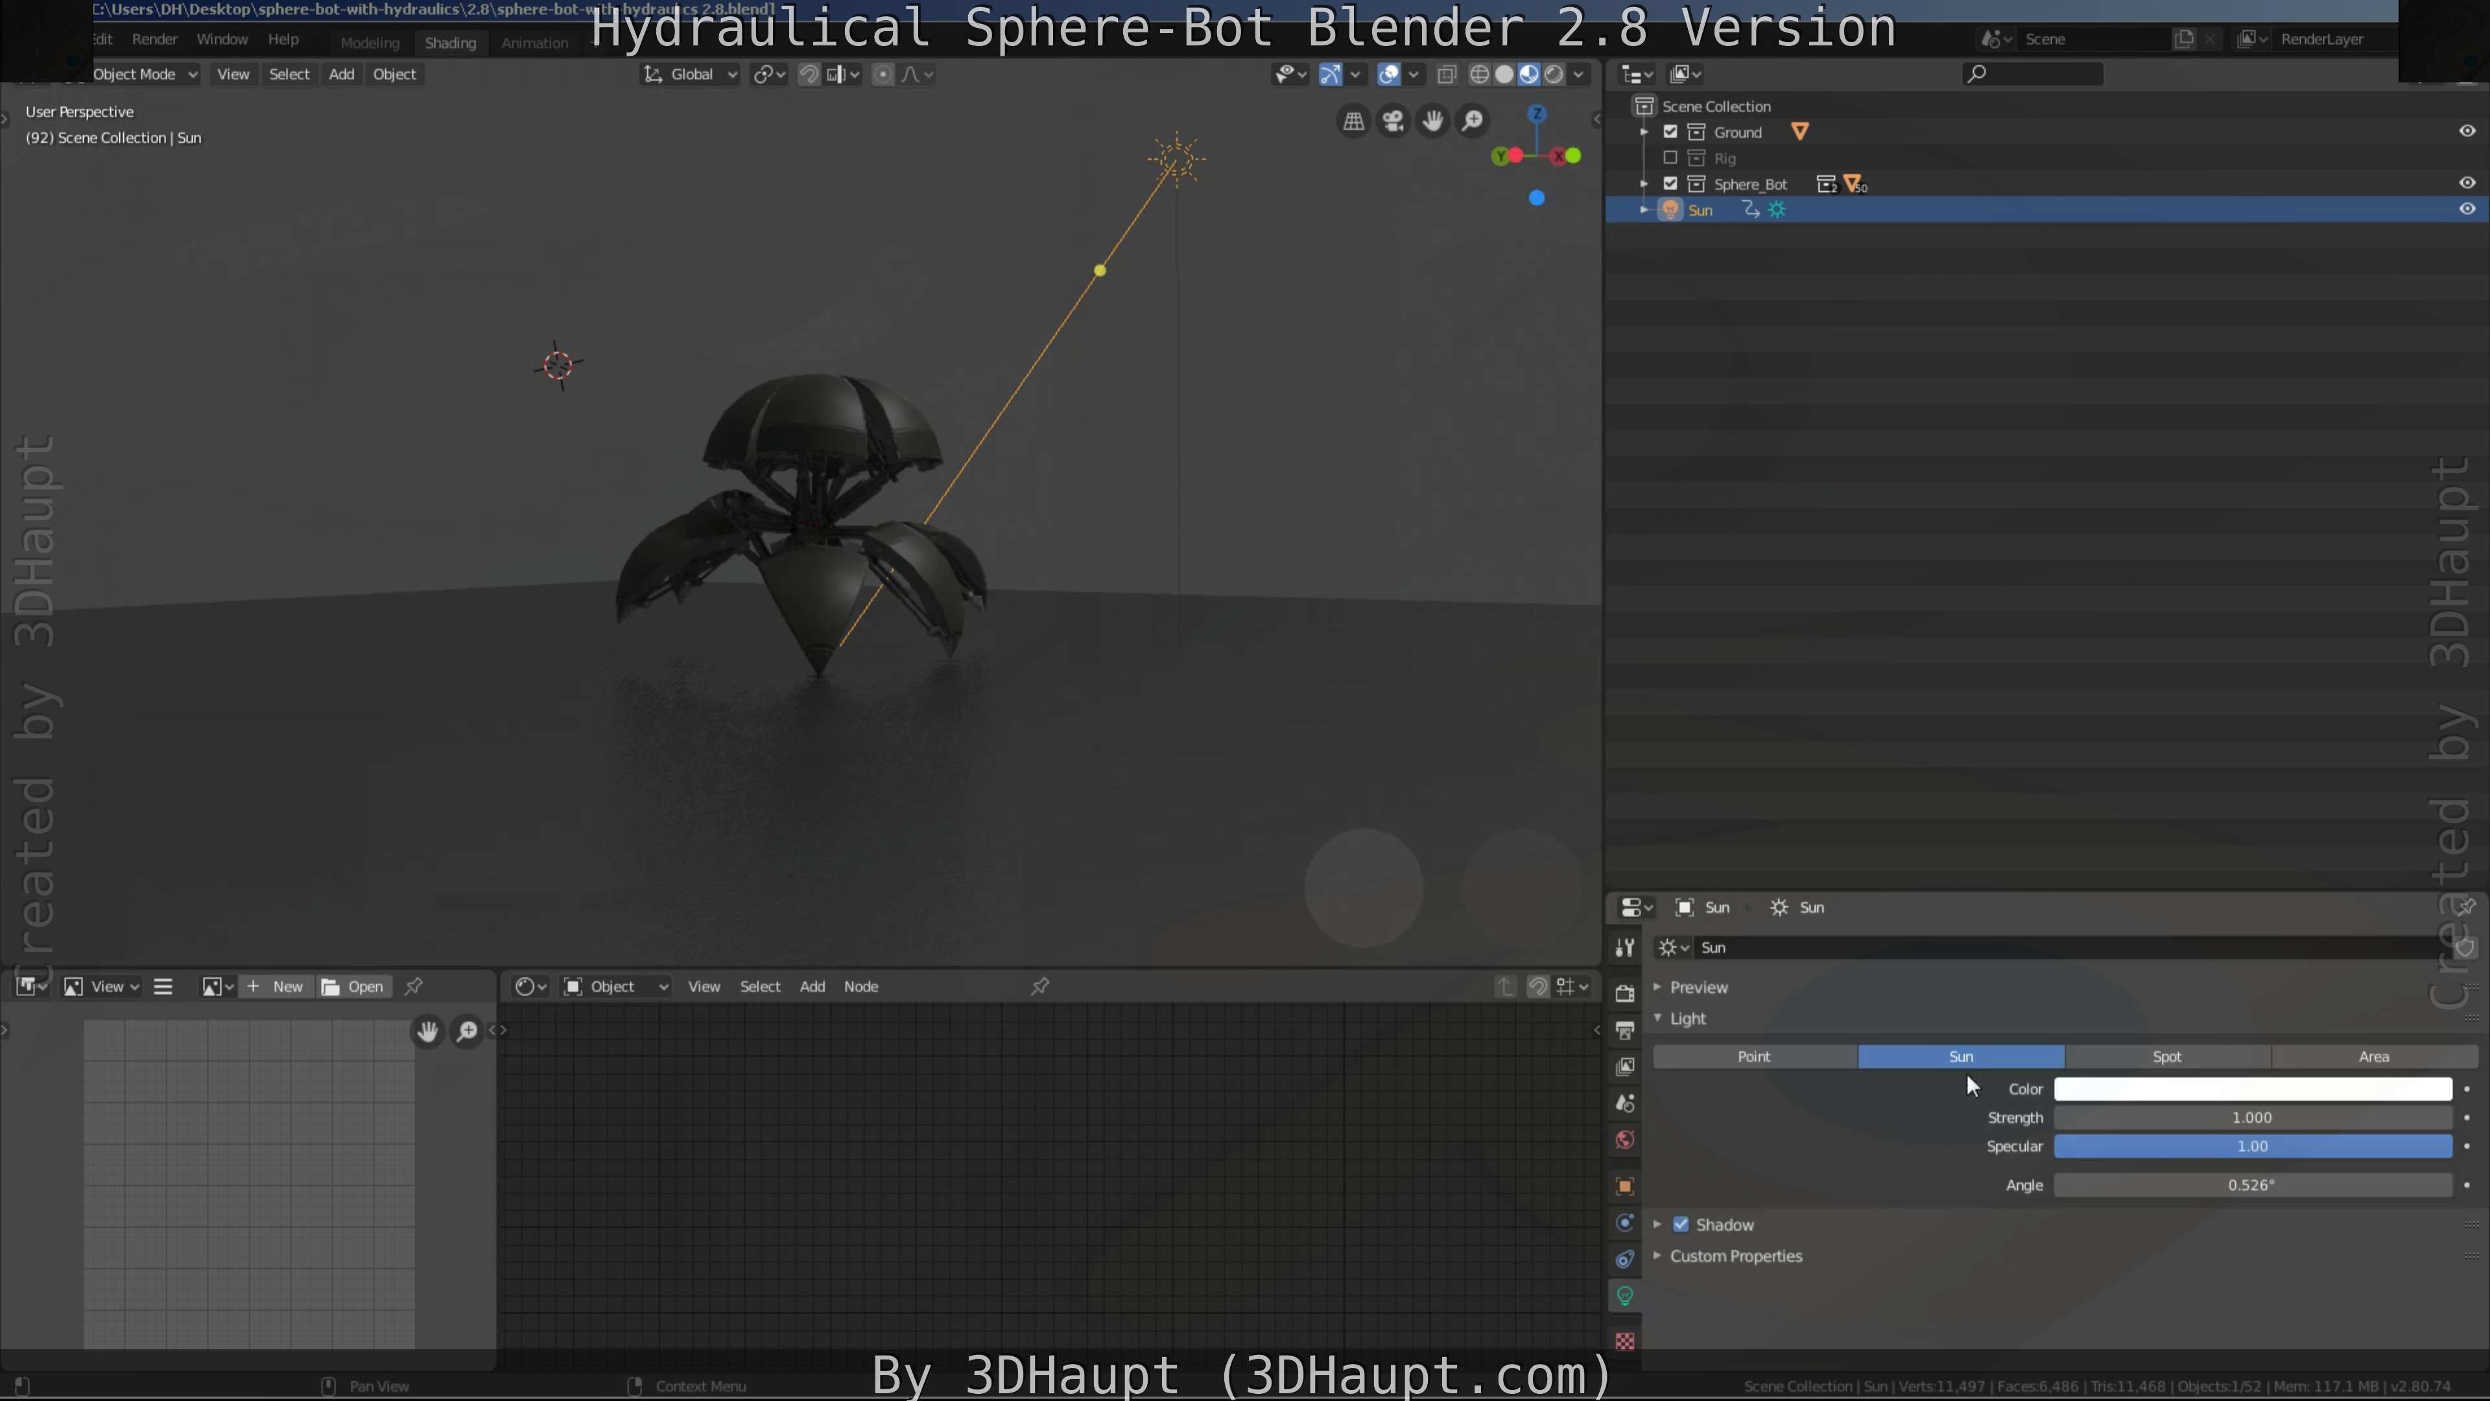Screen dimensions: 2490x1401
Task: Select solid viewport shading
Action: (x=1504, y=75)
